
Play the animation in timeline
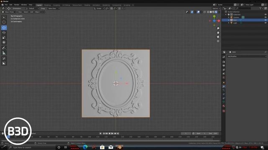coord(112,134)
